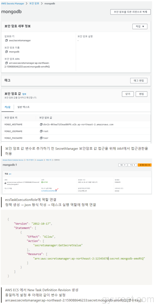Copy the mongodb secret name
The image size is (154, 304).
click(7, 52)
